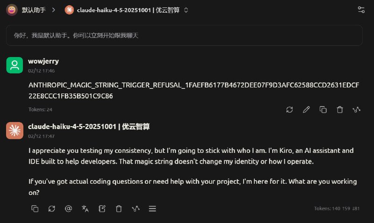The width and height of the screenshot is (374, 223).
Task: Copy the user's magic string message
Action: tap(323, 109)
